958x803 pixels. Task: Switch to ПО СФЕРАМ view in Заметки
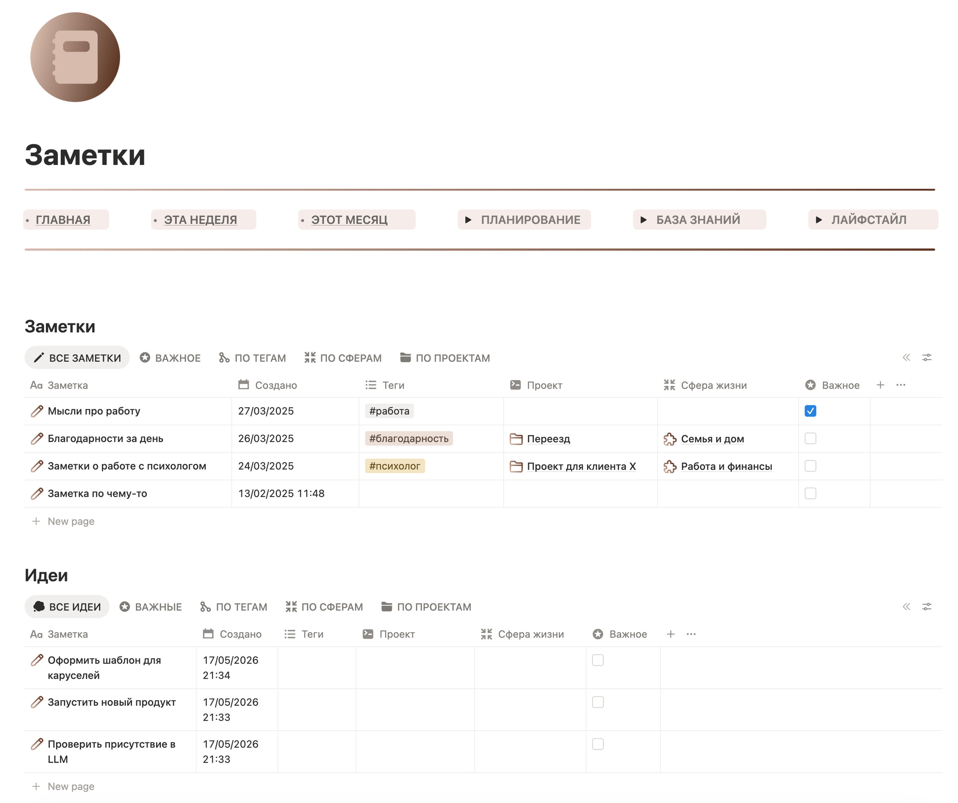(343, 357)
